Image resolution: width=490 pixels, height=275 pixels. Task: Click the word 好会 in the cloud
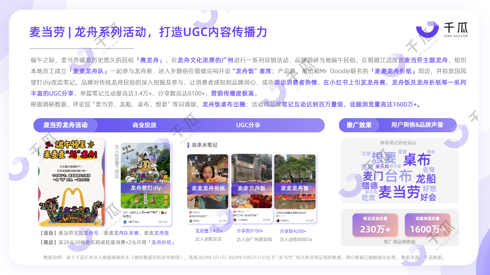(428, 198)
